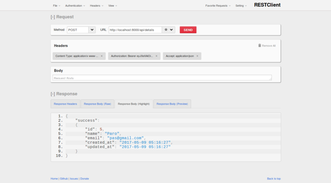Click the Back to top link

[274, 178]
